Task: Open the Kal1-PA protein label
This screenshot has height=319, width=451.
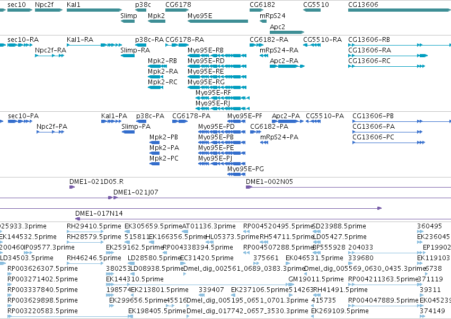Action: pos(114,116)
